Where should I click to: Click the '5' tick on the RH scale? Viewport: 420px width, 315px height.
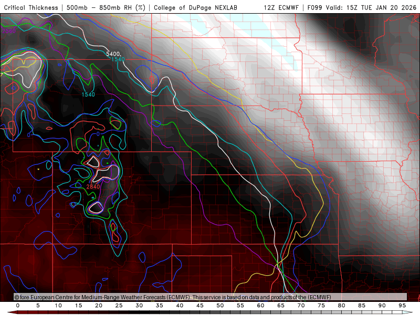[38, 306]
